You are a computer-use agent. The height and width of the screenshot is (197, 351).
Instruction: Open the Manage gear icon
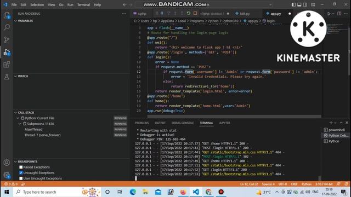pos(7,175)
